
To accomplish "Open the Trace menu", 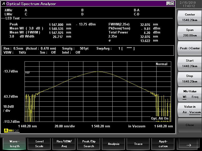I will click(x=138, y=144).
